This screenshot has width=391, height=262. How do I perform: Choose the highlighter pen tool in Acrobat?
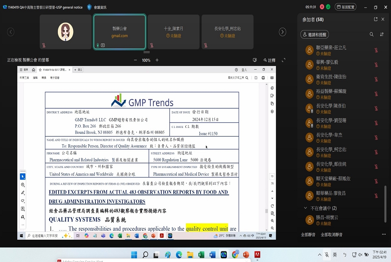click(23, 193)
